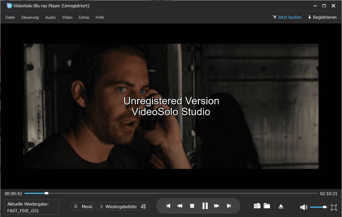Pause the movie playback
Viewport: 342px width, 217px height.
[205, 206]
